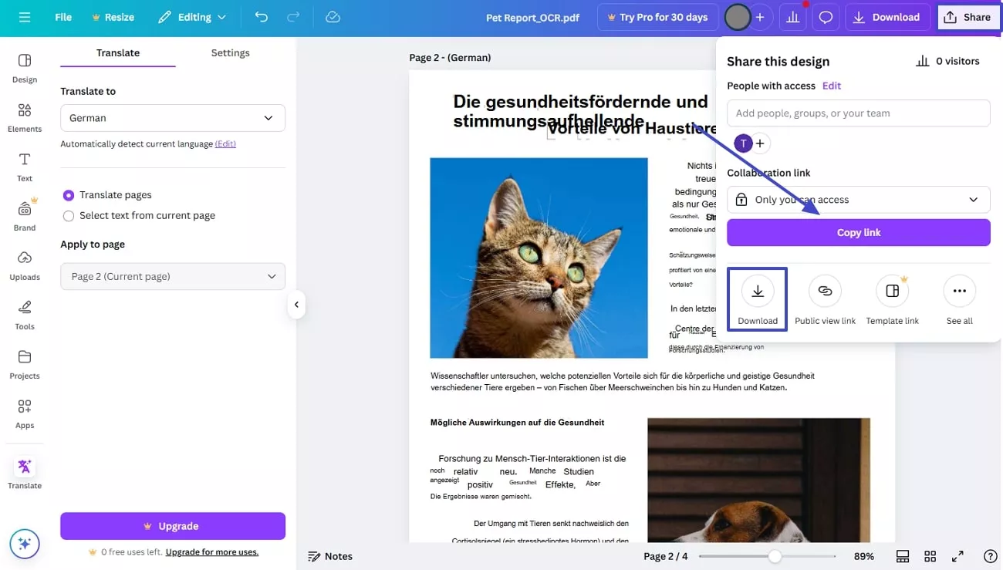
Task: Select text from current page option
Action: [68, 215]
